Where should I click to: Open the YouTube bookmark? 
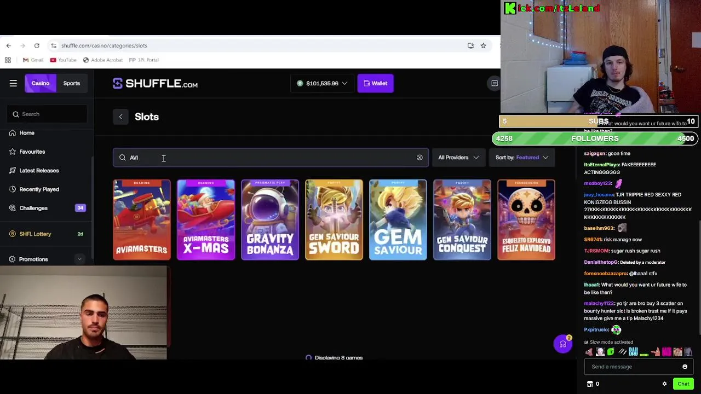(x=63, y=60)
